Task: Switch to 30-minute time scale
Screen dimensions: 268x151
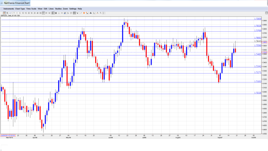Action: (x=29, y=13)
